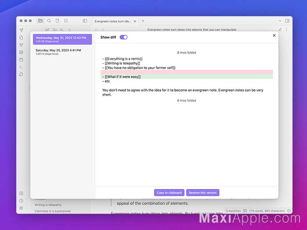Open settings with the gear icon

pos(21,208)
